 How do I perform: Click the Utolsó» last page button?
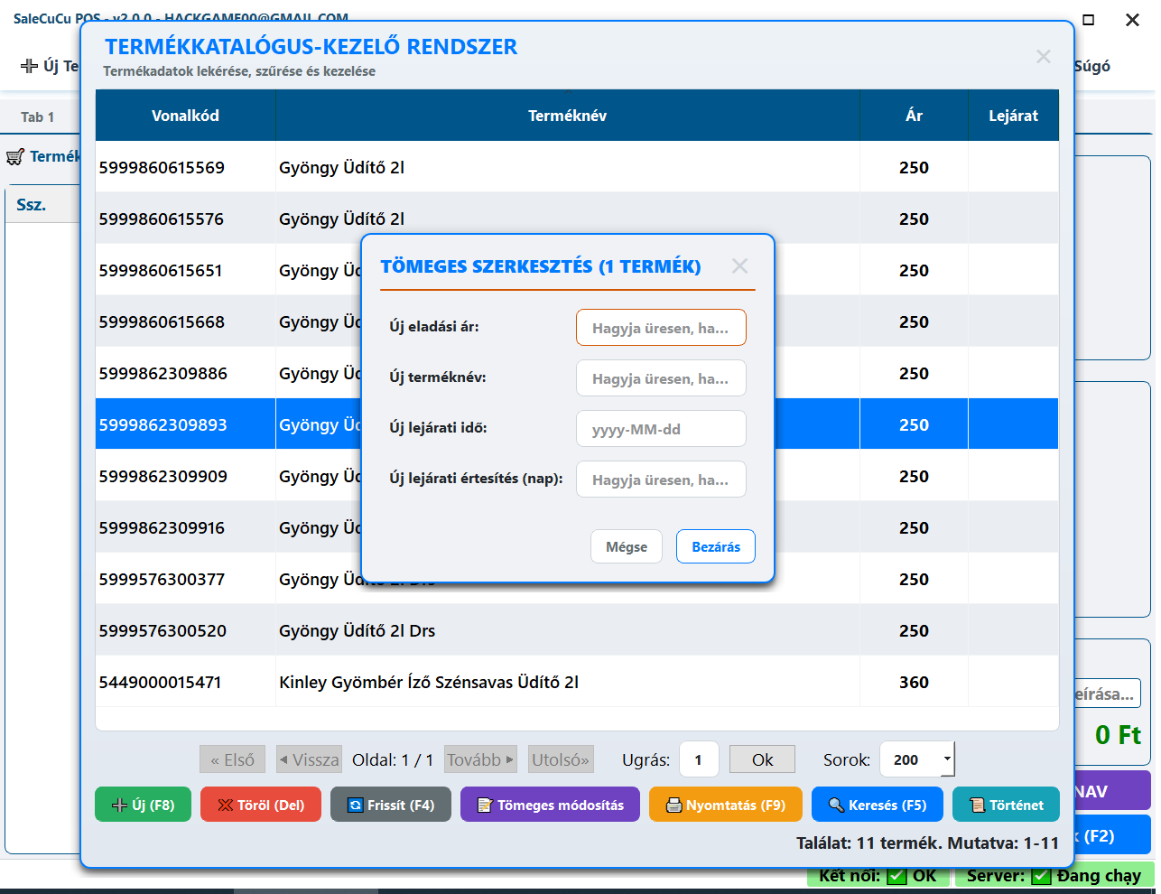(x=561, y=759)
